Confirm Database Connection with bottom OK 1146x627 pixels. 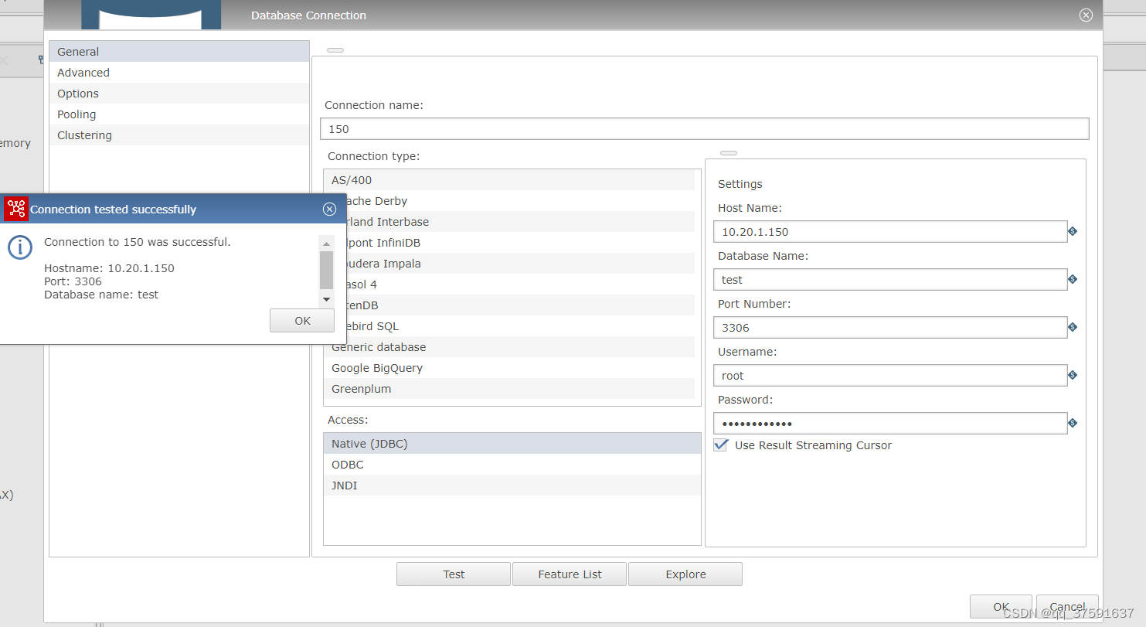pos(1001,606)
